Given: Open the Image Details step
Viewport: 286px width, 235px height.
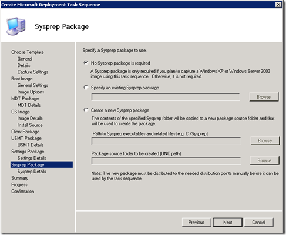Looking at the screenshot, I should coord(30,119).
